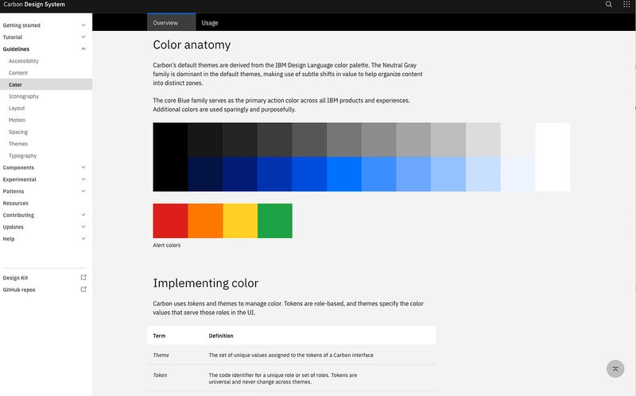Click the Color anatomy heading
The width and height of the screenshot is (636, 396).
(192, 44)
